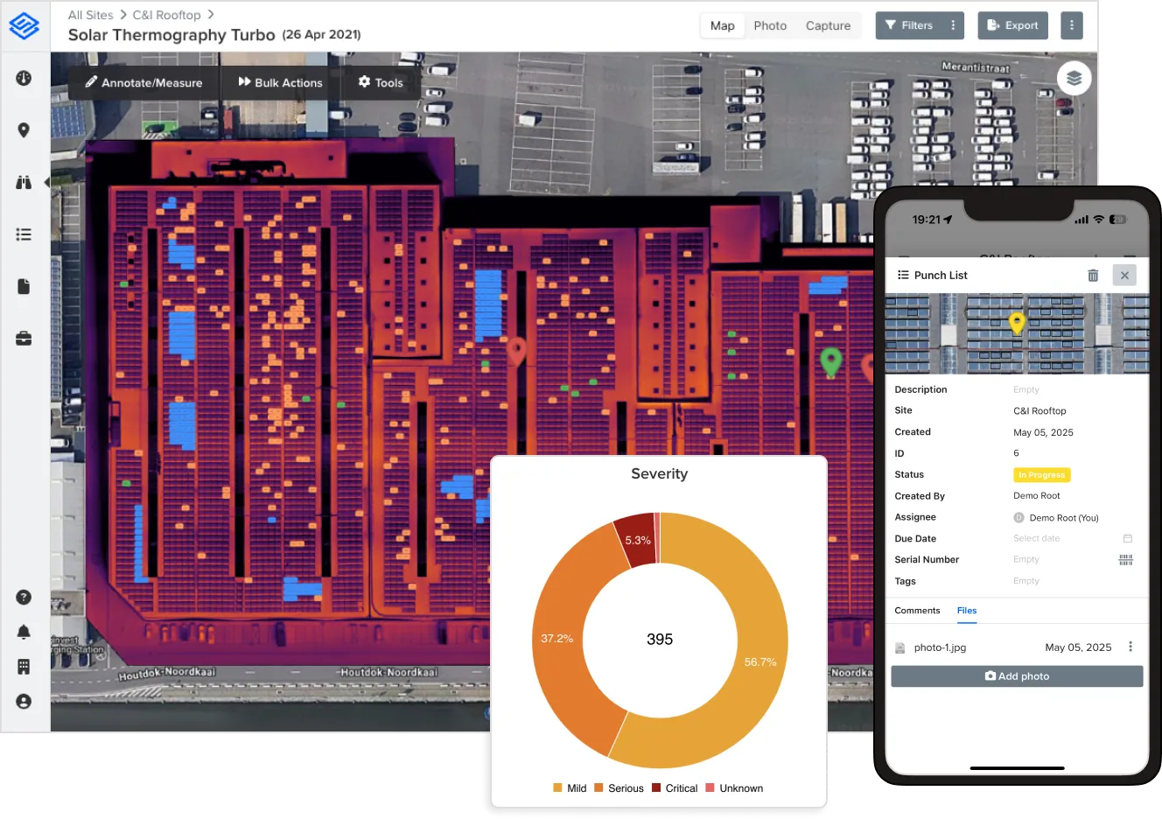
Task: Click the 37.2% Serious donut segment
Action: click(x=557, y=638)
